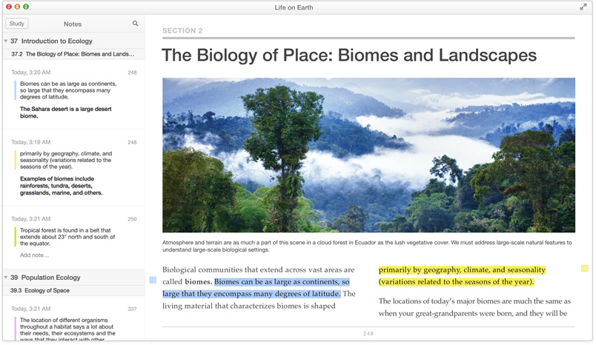Click the green window zoom button
Viewport: 596px width, 345px height.
pyautogui.click(x=27, y=7)
